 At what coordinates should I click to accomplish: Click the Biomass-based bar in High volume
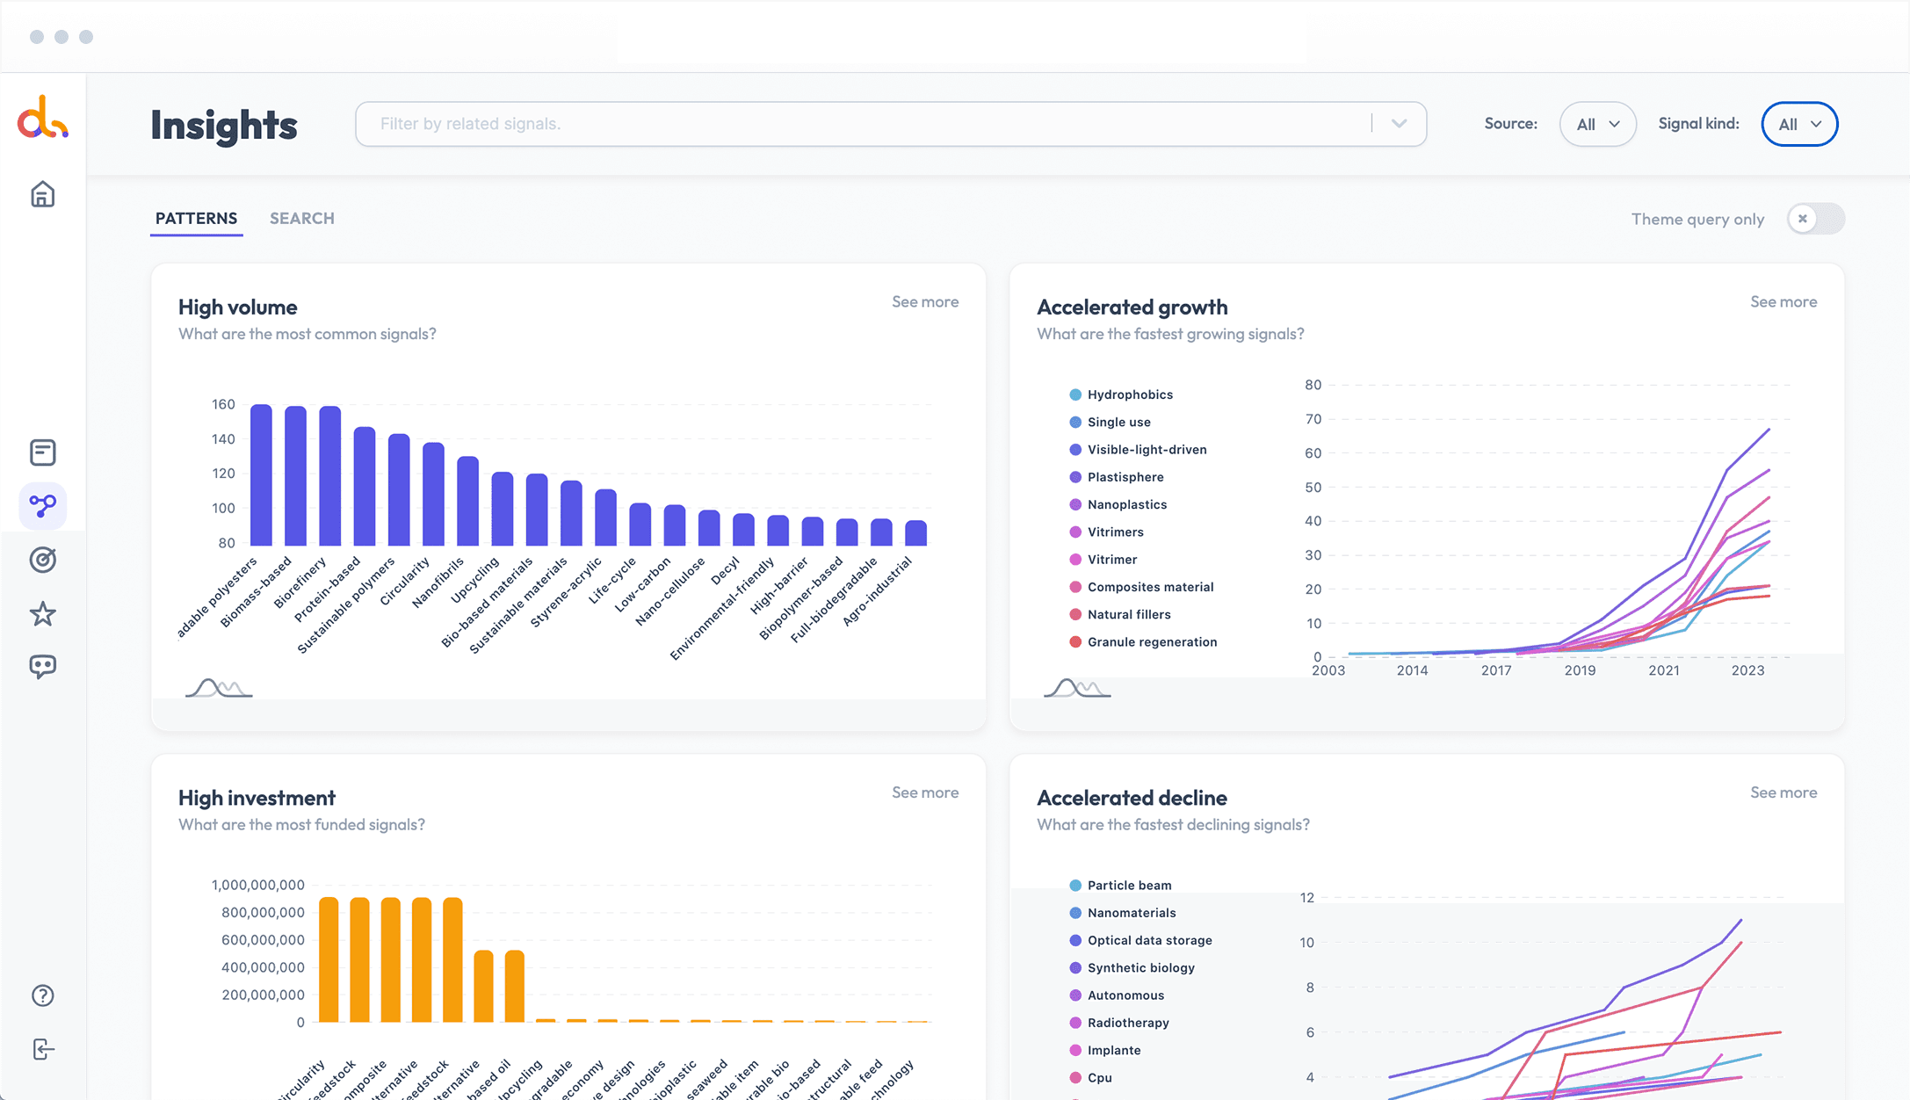pyautogui.click(x=295, y=476)
